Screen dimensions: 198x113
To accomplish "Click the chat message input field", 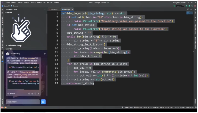I will (x=23, y=102).
